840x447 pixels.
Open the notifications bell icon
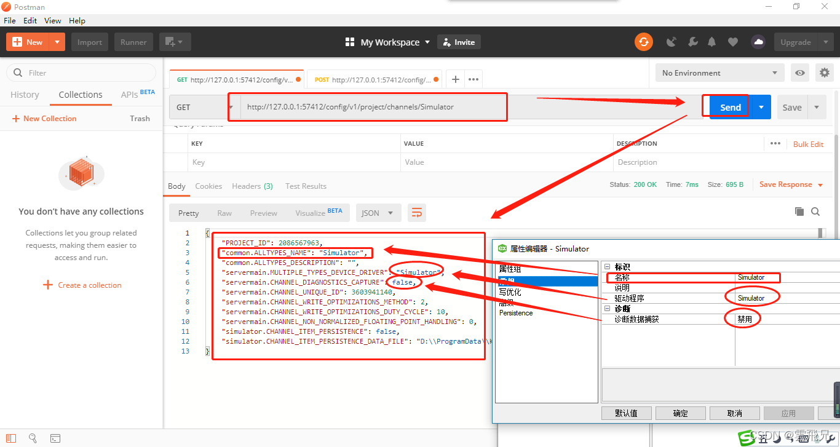(x=712, y=42)
